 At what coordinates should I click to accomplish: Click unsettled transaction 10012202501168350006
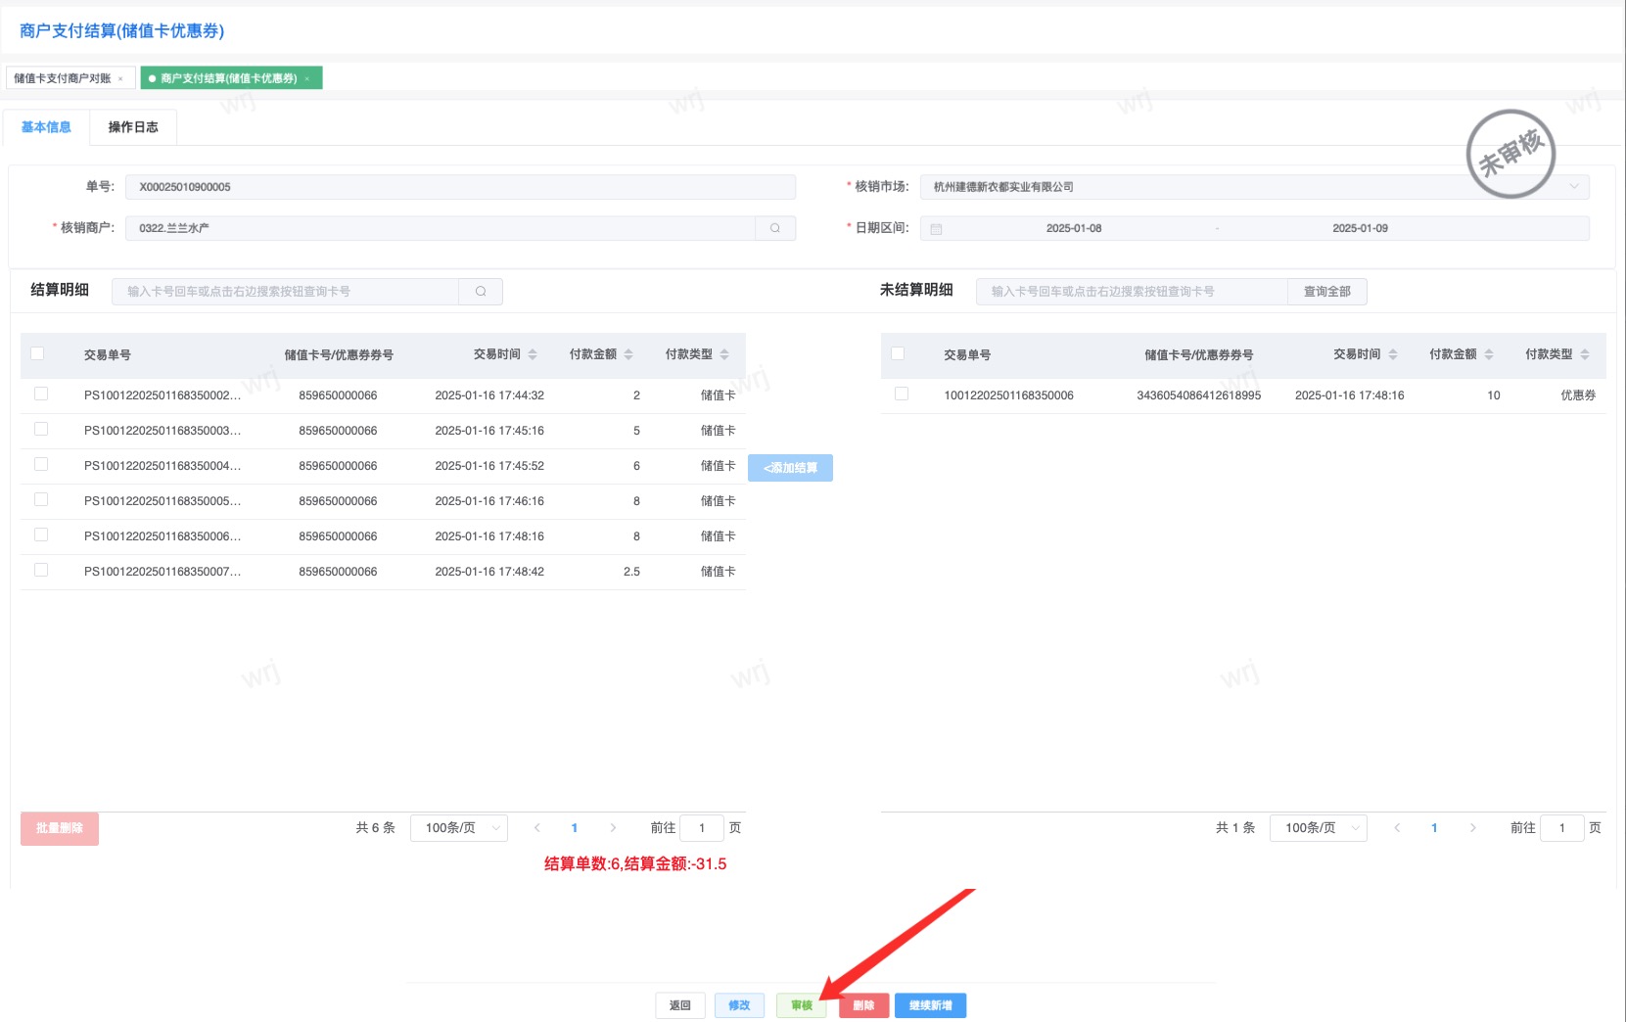pos(1008,395)
